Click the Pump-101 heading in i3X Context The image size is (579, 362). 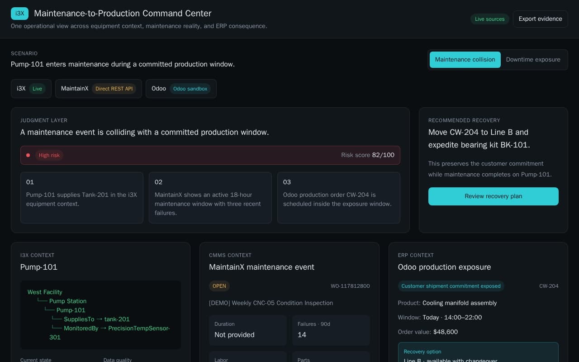click(39, 267)
